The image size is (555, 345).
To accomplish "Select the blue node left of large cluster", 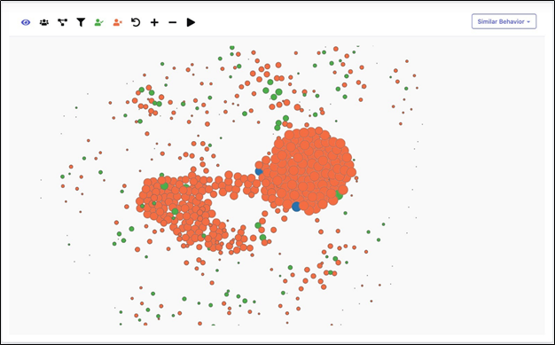I will 259,172.
